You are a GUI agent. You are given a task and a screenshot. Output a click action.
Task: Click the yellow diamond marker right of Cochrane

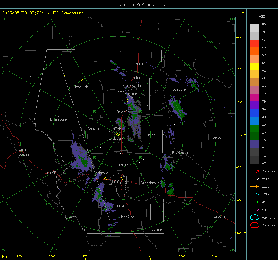tap(106, 179)
